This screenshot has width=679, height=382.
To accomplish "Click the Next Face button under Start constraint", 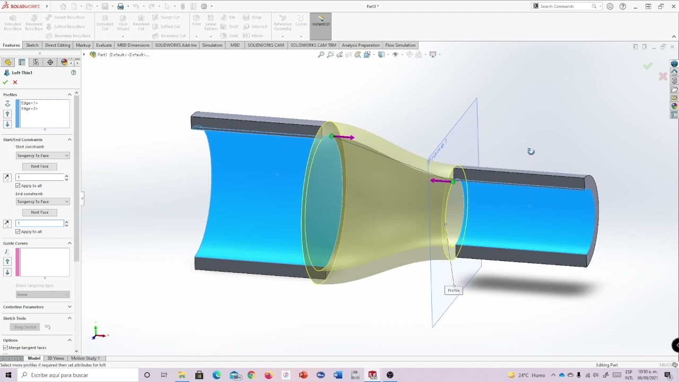I will click(40, 166).
